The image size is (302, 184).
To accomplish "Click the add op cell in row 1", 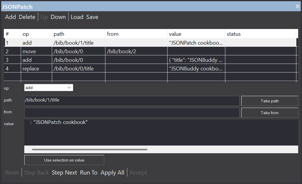I will click(36, 43).
